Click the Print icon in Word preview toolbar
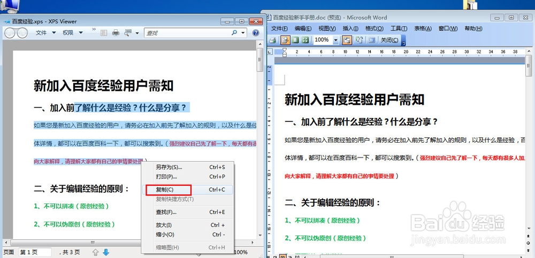This screenshot has height=258, width=535. 273,40
